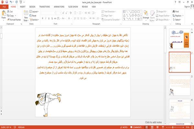Click the Save icon in quick access toolbar
This screenshot has height=129, width=194.
point(7,2)
